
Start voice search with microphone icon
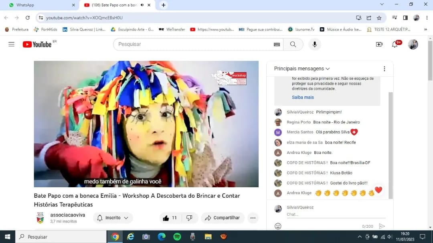click(x=314, y=45)
